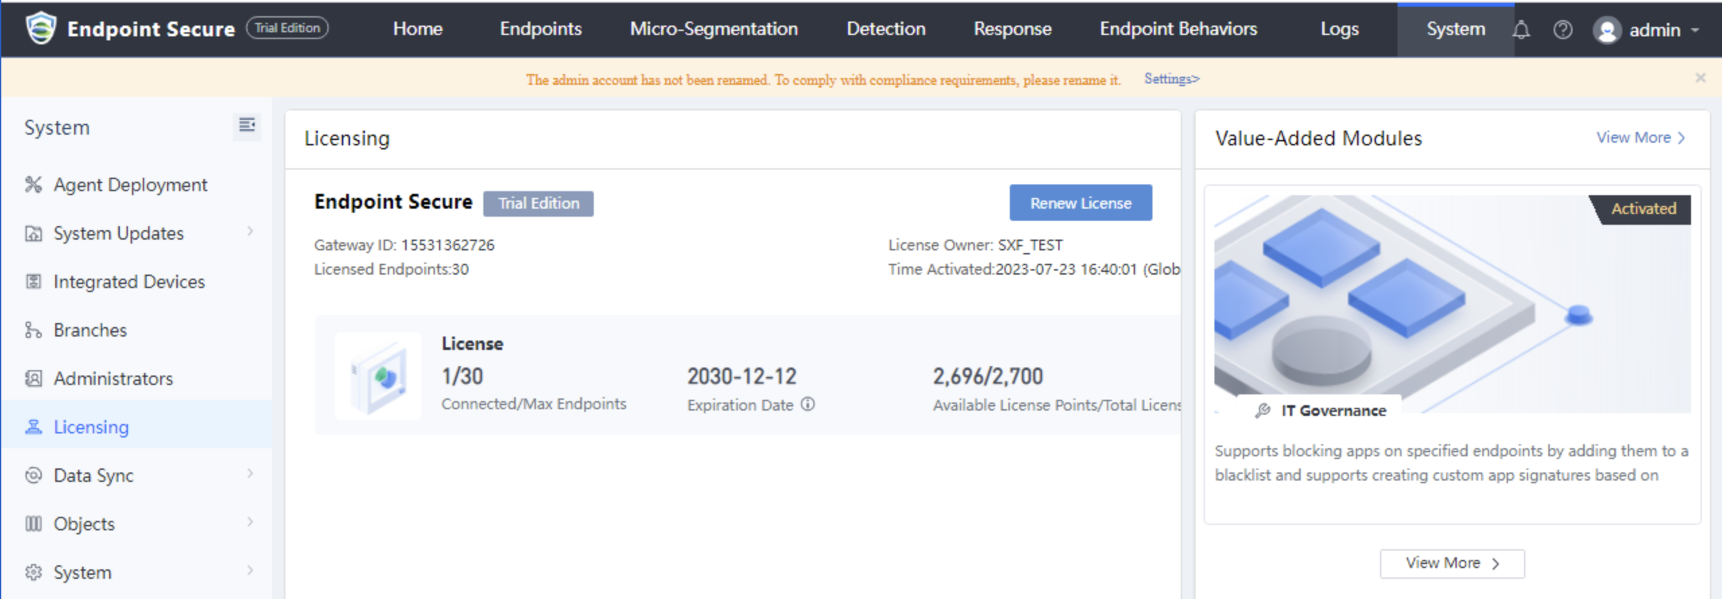Click the Integrated Devices icon

34,281
